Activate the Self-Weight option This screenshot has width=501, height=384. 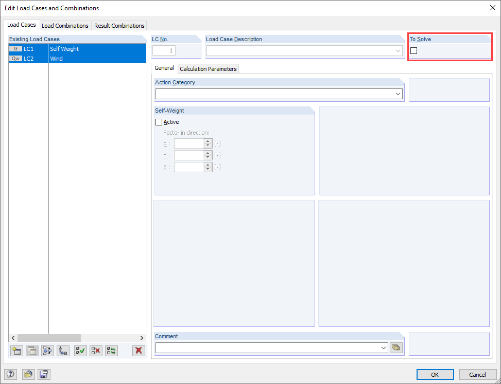pyautogui.click(x=159, y=122)
